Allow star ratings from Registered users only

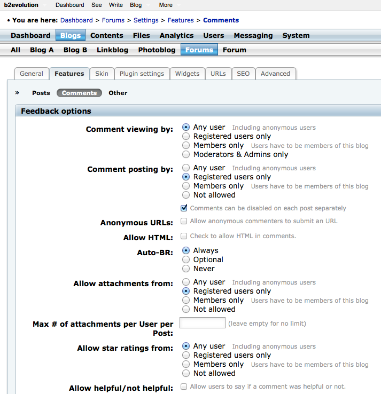(x=186, y=355)
